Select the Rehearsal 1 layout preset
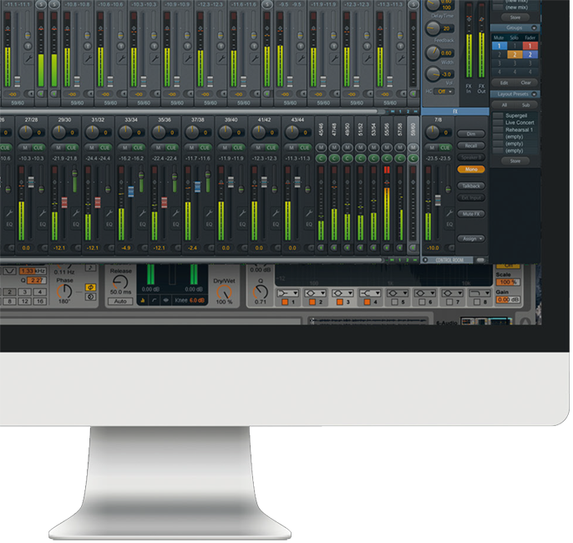Viewport: 573px width, 543px height. point(516,129)
